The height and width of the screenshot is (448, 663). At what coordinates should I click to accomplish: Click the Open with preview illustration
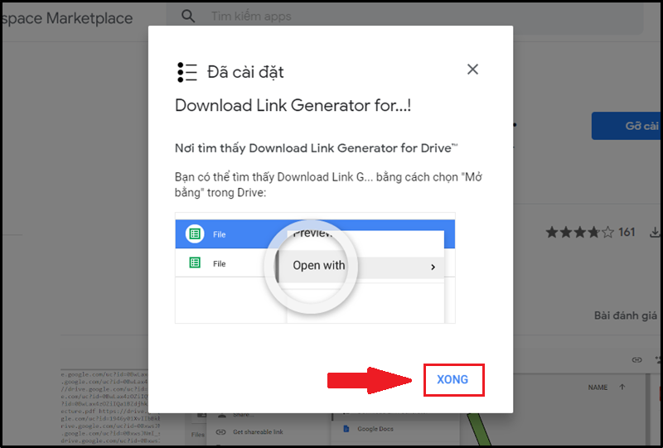coord(315,268)
